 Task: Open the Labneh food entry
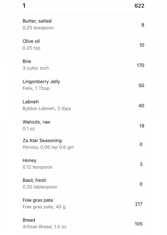point(83,105)
